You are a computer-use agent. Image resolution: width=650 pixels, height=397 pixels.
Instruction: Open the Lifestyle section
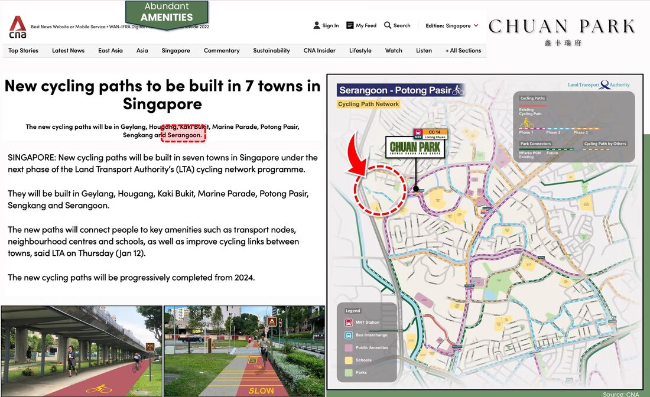tap(360, 51)
